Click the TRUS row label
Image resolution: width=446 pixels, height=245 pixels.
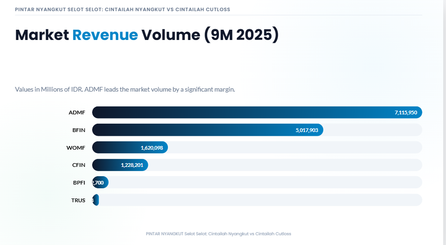[78, 200]
